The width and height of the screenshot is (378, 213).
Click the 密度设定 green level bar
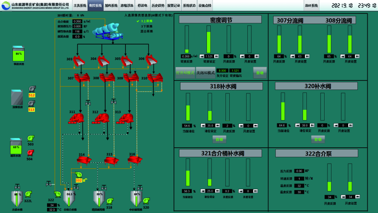(208, 39)
